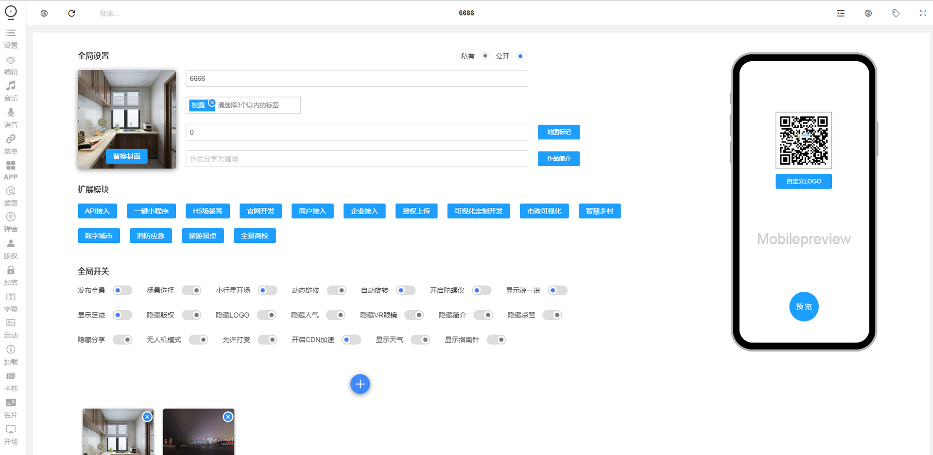This screenshot has height=455, width=933.
Task: Open the tag selection dropdown field
Action: coord(257,105)
